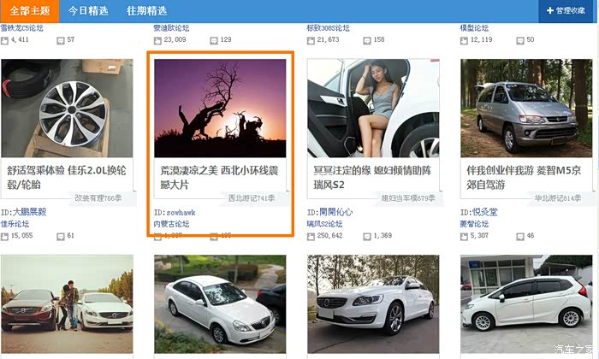The image size is (599, 359).
Task: Open post titled 舒适驾乘体验 佳乐2.0L换轮毂/轮胎
Action: [67, 178]
